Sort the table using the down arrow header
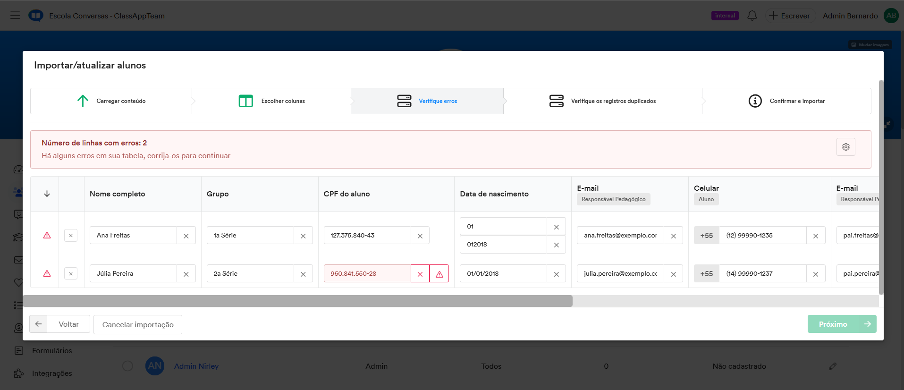Screen dimensions: 904x390 (47, 194)
